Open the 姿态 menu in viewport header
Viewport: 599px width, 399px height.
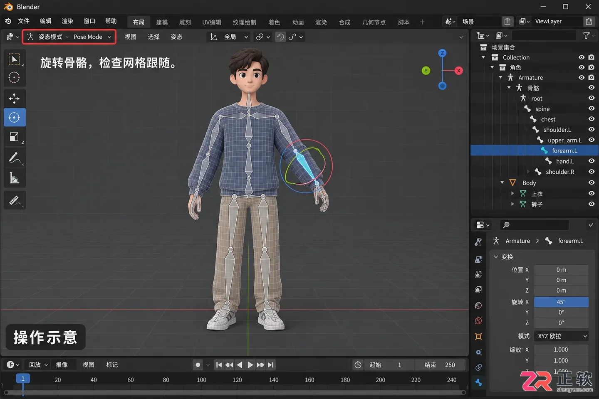(176, 37)
